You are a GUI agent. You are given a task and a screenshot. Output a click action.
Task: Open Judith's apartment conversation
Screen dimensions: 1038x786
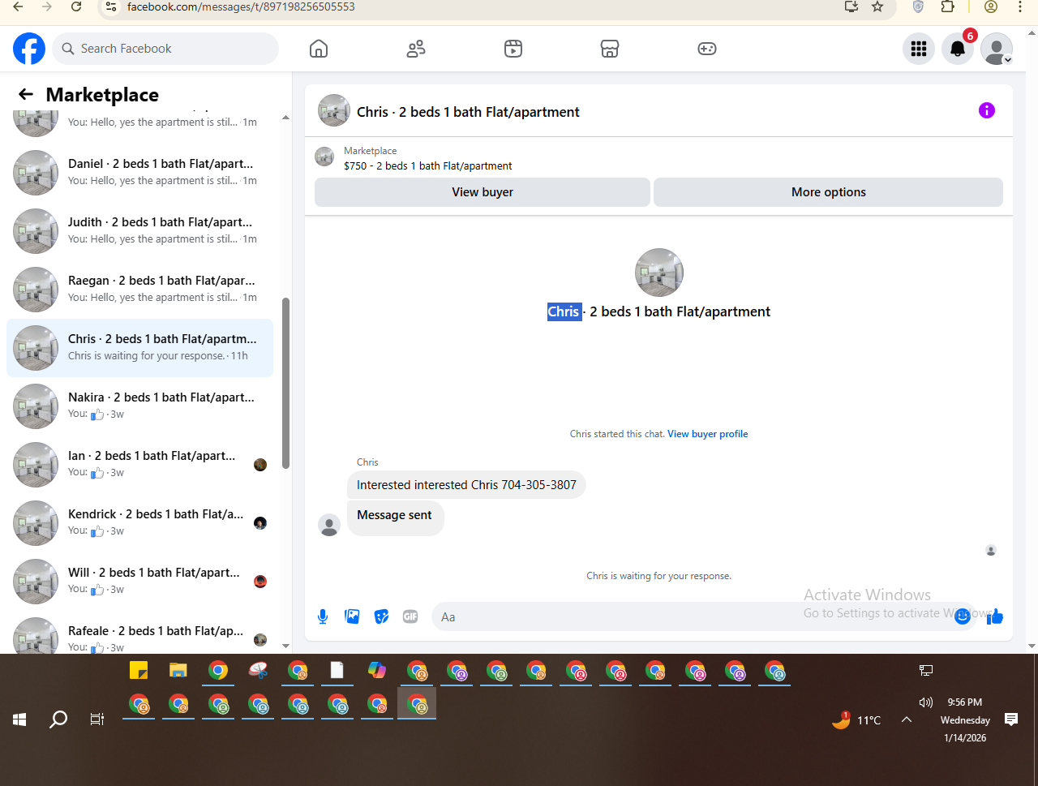139,230
